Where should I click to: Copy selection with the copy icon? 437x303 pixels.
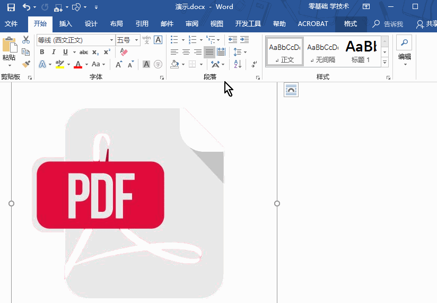click(x=26, y=52)
